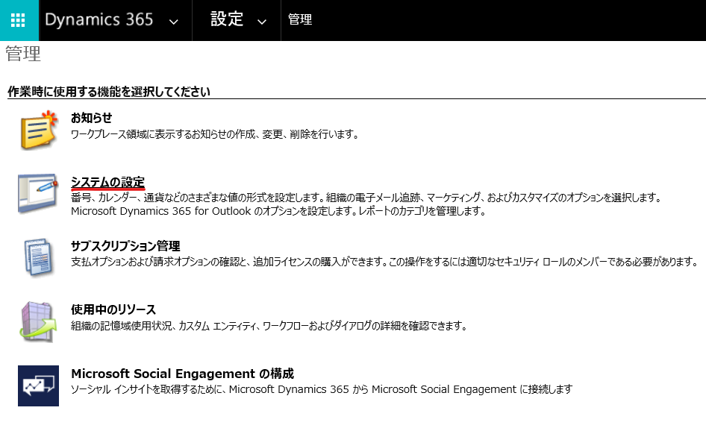Image resolution: width=706 pixels, height=431 pixels.
Task: Click the Dynamics 365 home label
Action: tap(99, 20)
